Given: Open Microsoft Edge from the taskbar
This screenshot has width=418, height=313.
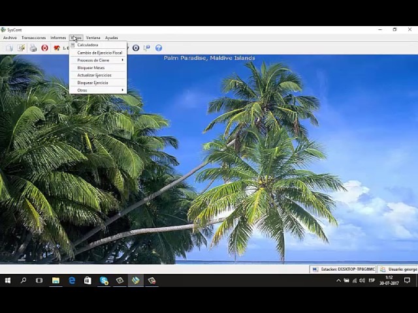Looking at the screenshot, I should tap(72, 280).
